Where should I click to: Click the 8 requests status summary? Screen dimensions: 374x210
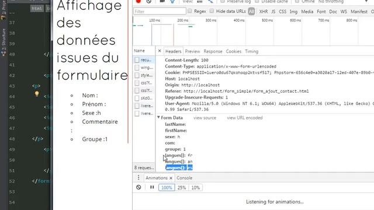pyautogui.click(x=144, y=167)
